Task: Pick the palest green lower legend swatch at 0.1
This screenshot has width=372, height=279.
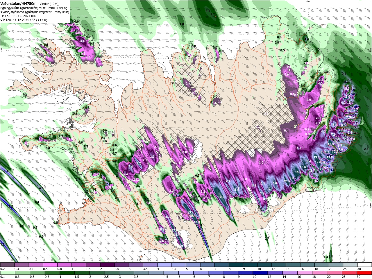Action: pyautogui.click(x=7, y=273)
